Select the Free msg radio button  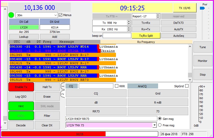[160, 125]
